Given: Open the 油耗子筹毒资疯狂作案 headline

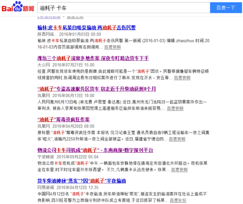Looking at the screenshot, I should [x=64, y=119].
